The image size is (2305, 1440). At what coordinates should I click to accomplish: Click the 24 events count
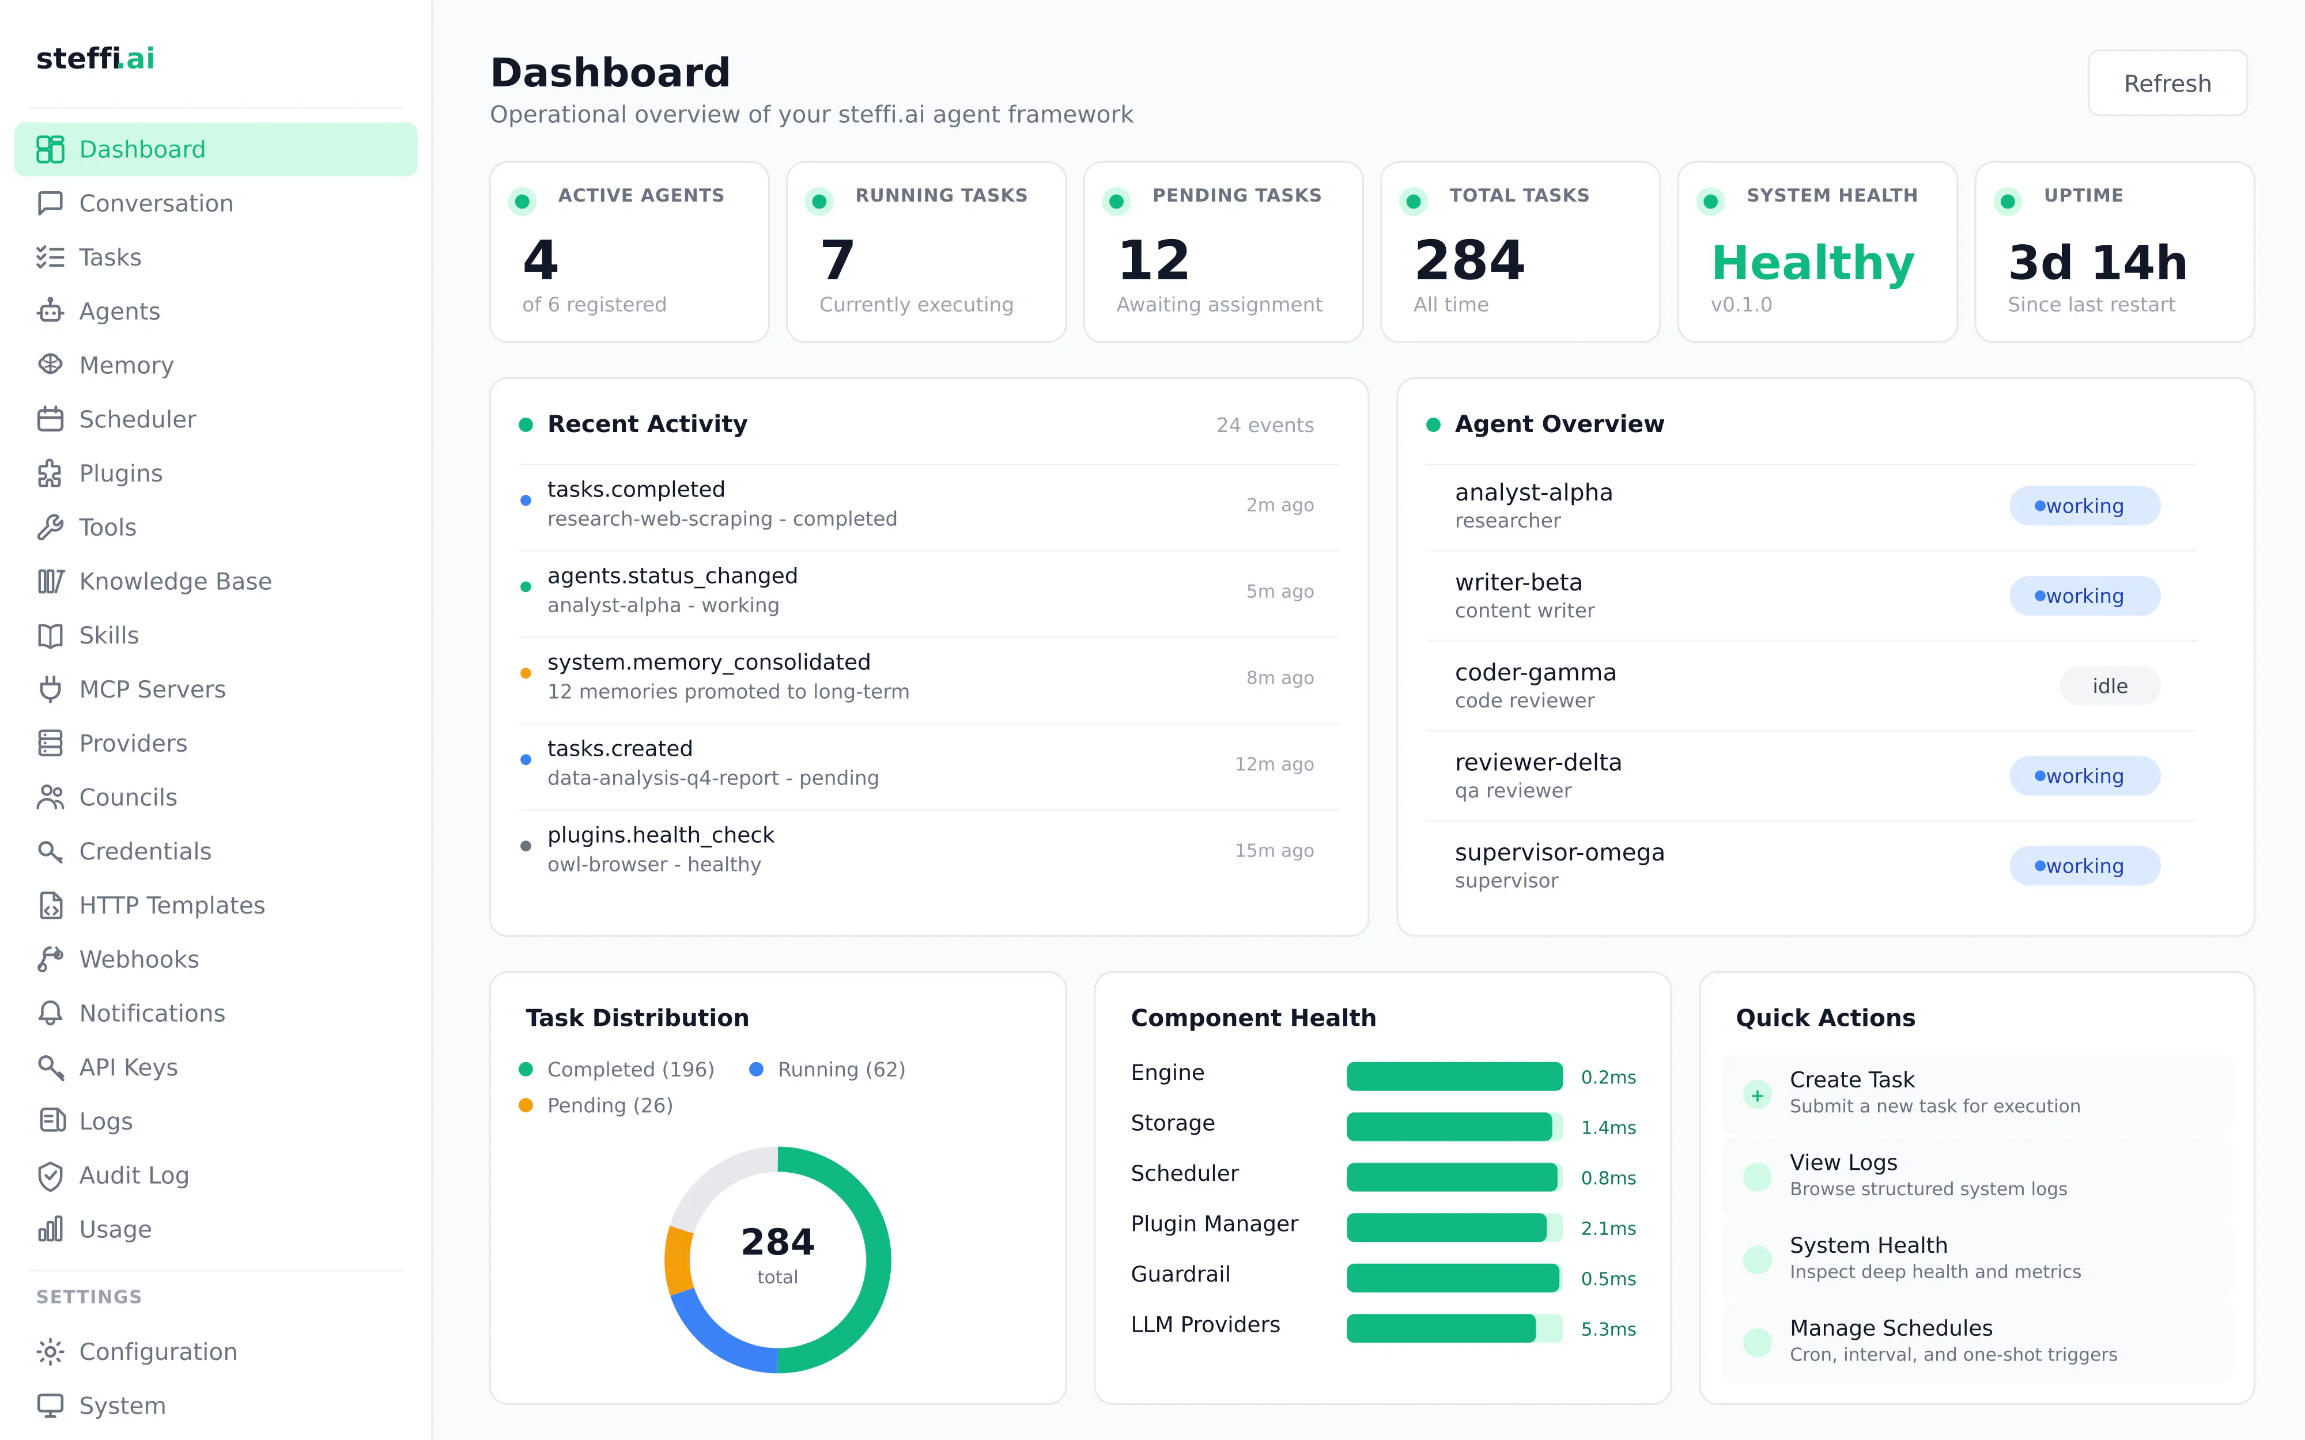click(x=1265, y=425)
